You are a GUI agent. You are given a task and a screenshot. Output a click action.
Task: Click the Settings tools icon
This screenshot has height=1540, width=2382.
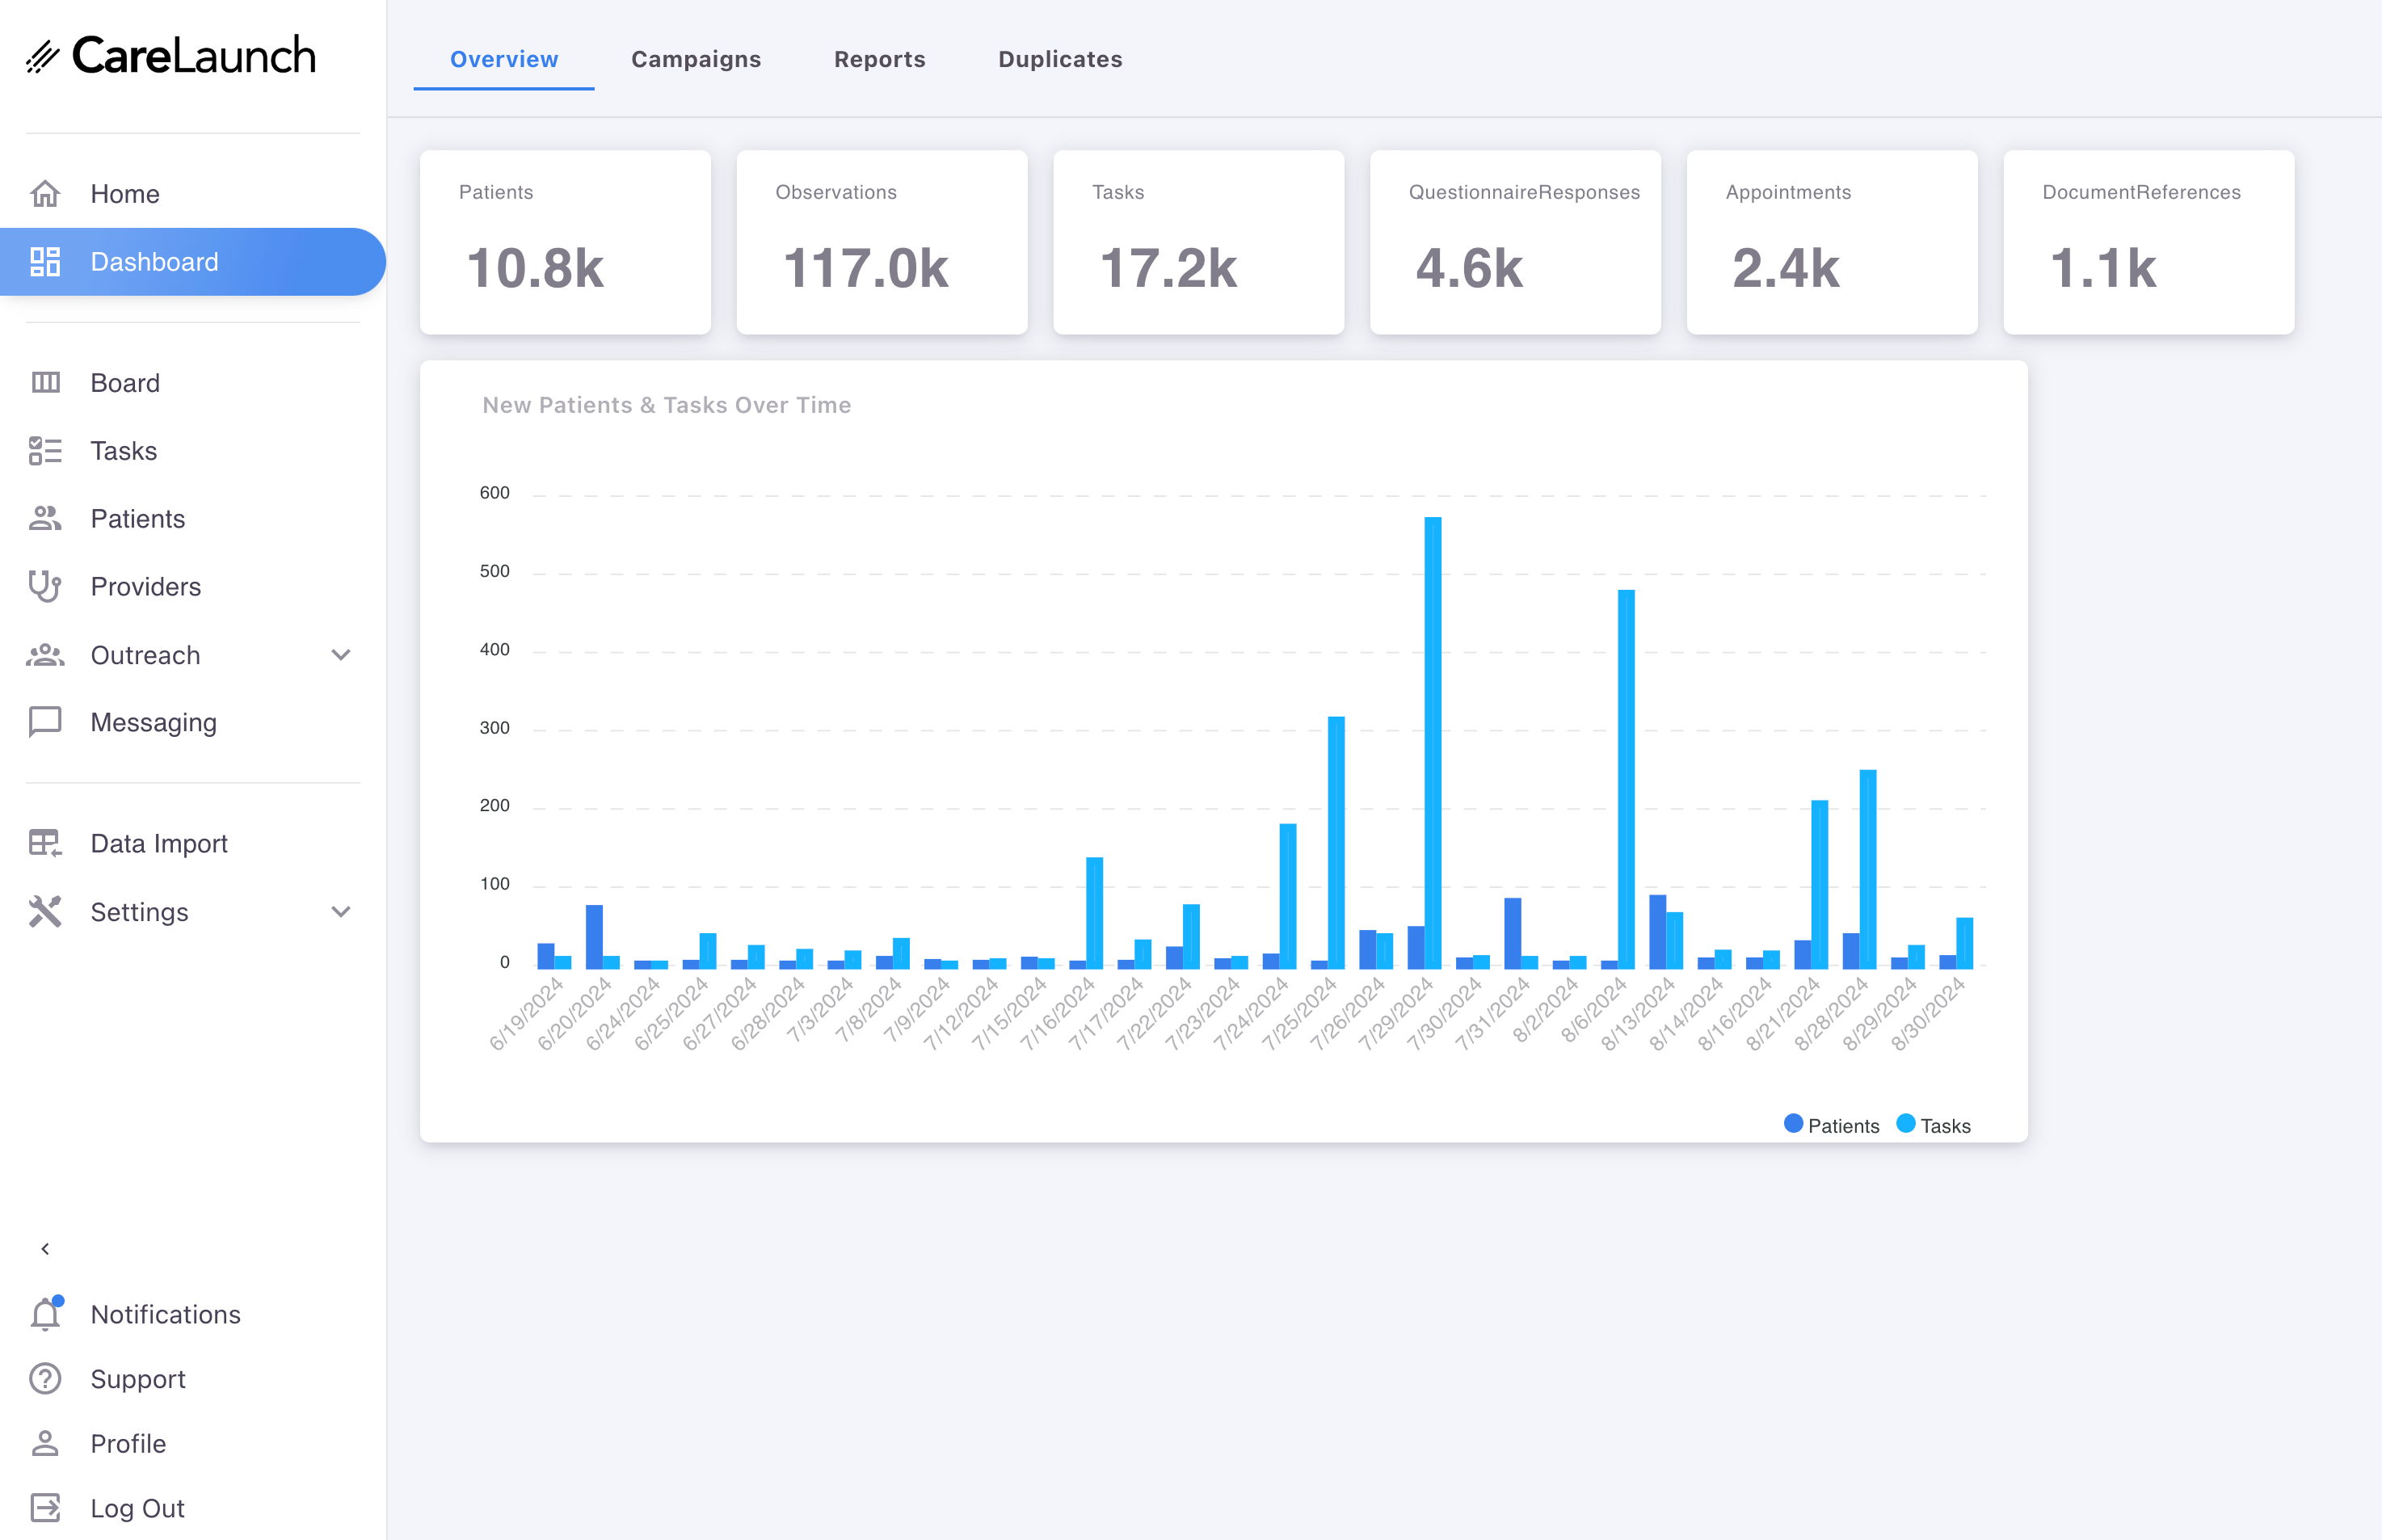[x=45, y=912]
